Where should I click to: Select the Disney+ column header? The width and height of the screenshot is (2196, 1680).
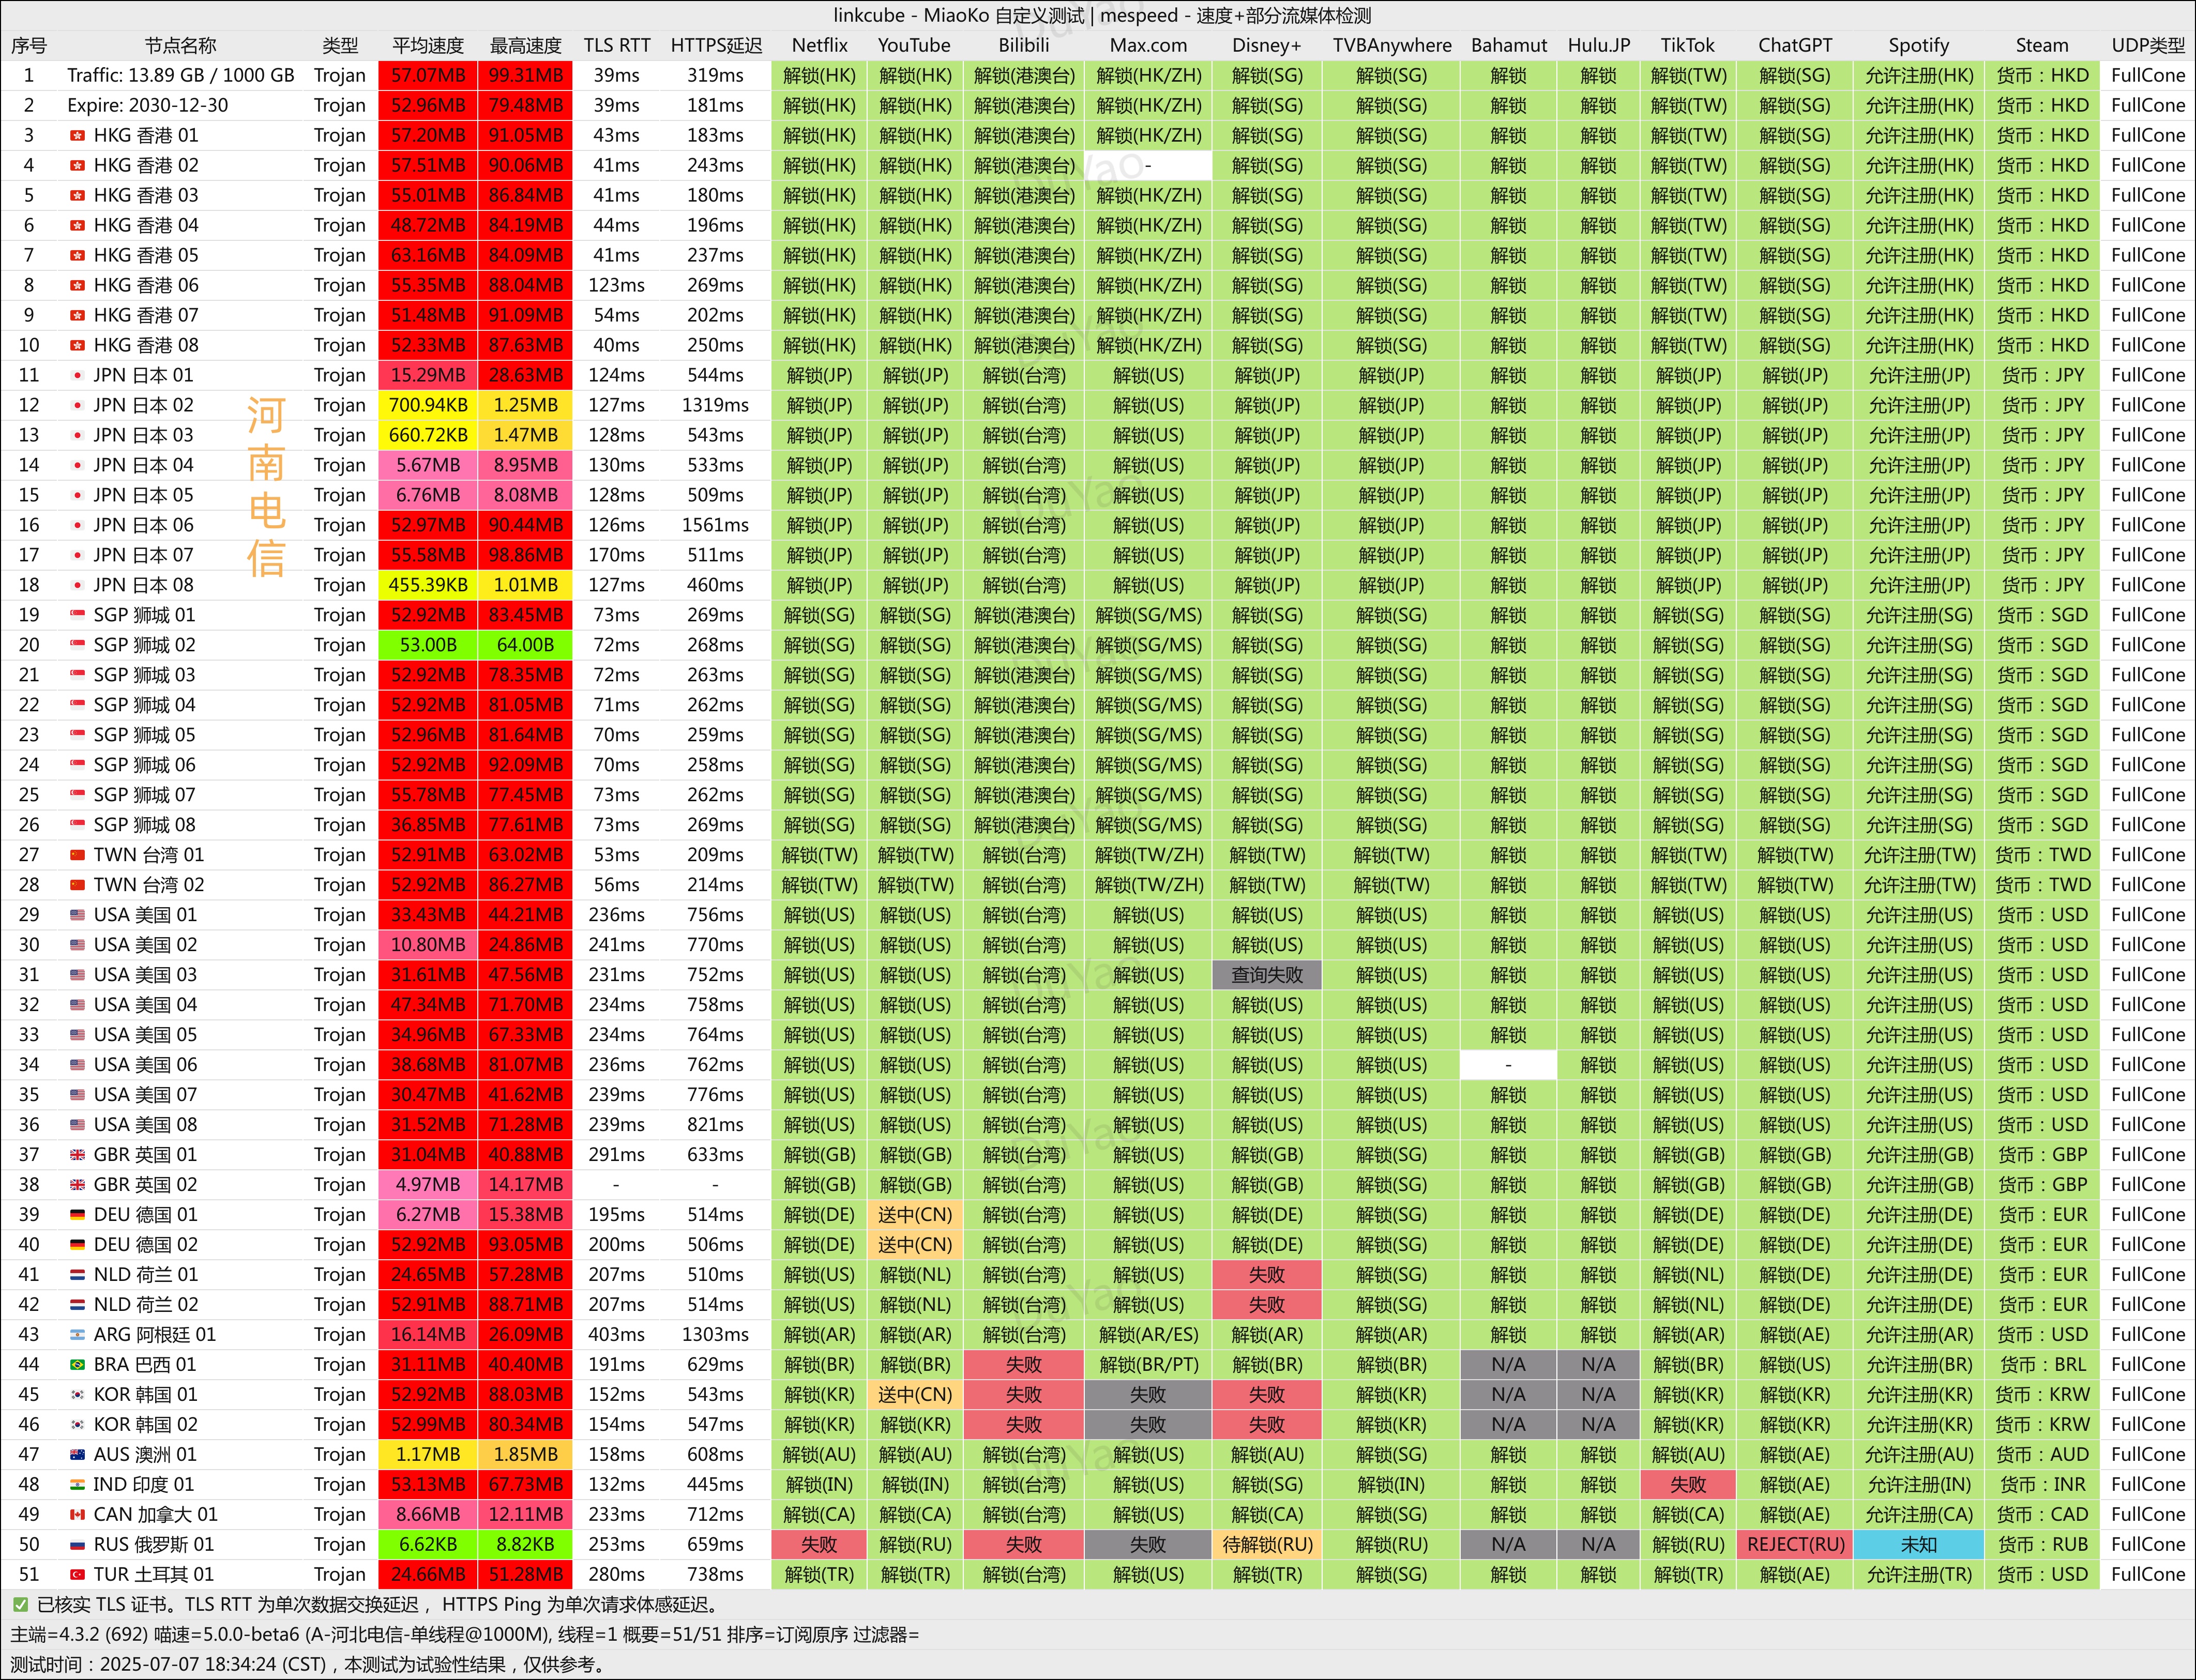pos(1267,45)
